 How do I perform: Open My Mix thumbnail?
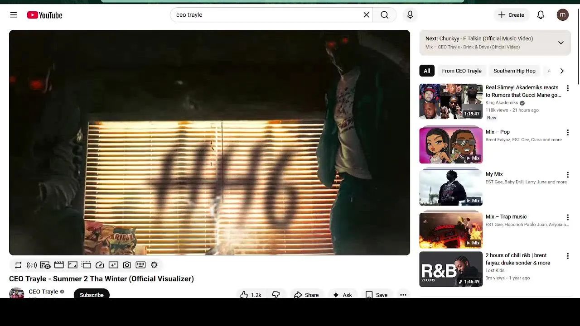click(451, 187)
